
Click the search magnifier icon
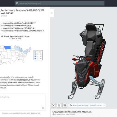[x=17, y=3]
